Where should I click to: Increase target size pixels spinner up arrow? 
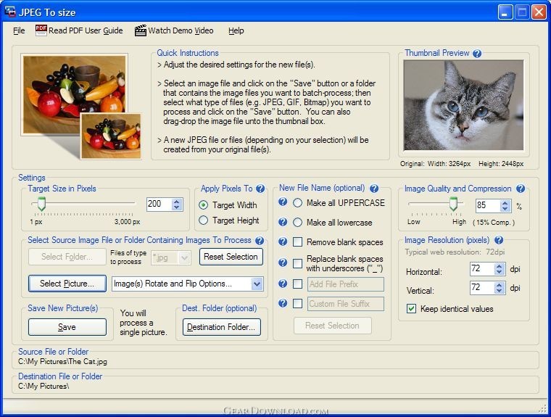tap(177, 202)
